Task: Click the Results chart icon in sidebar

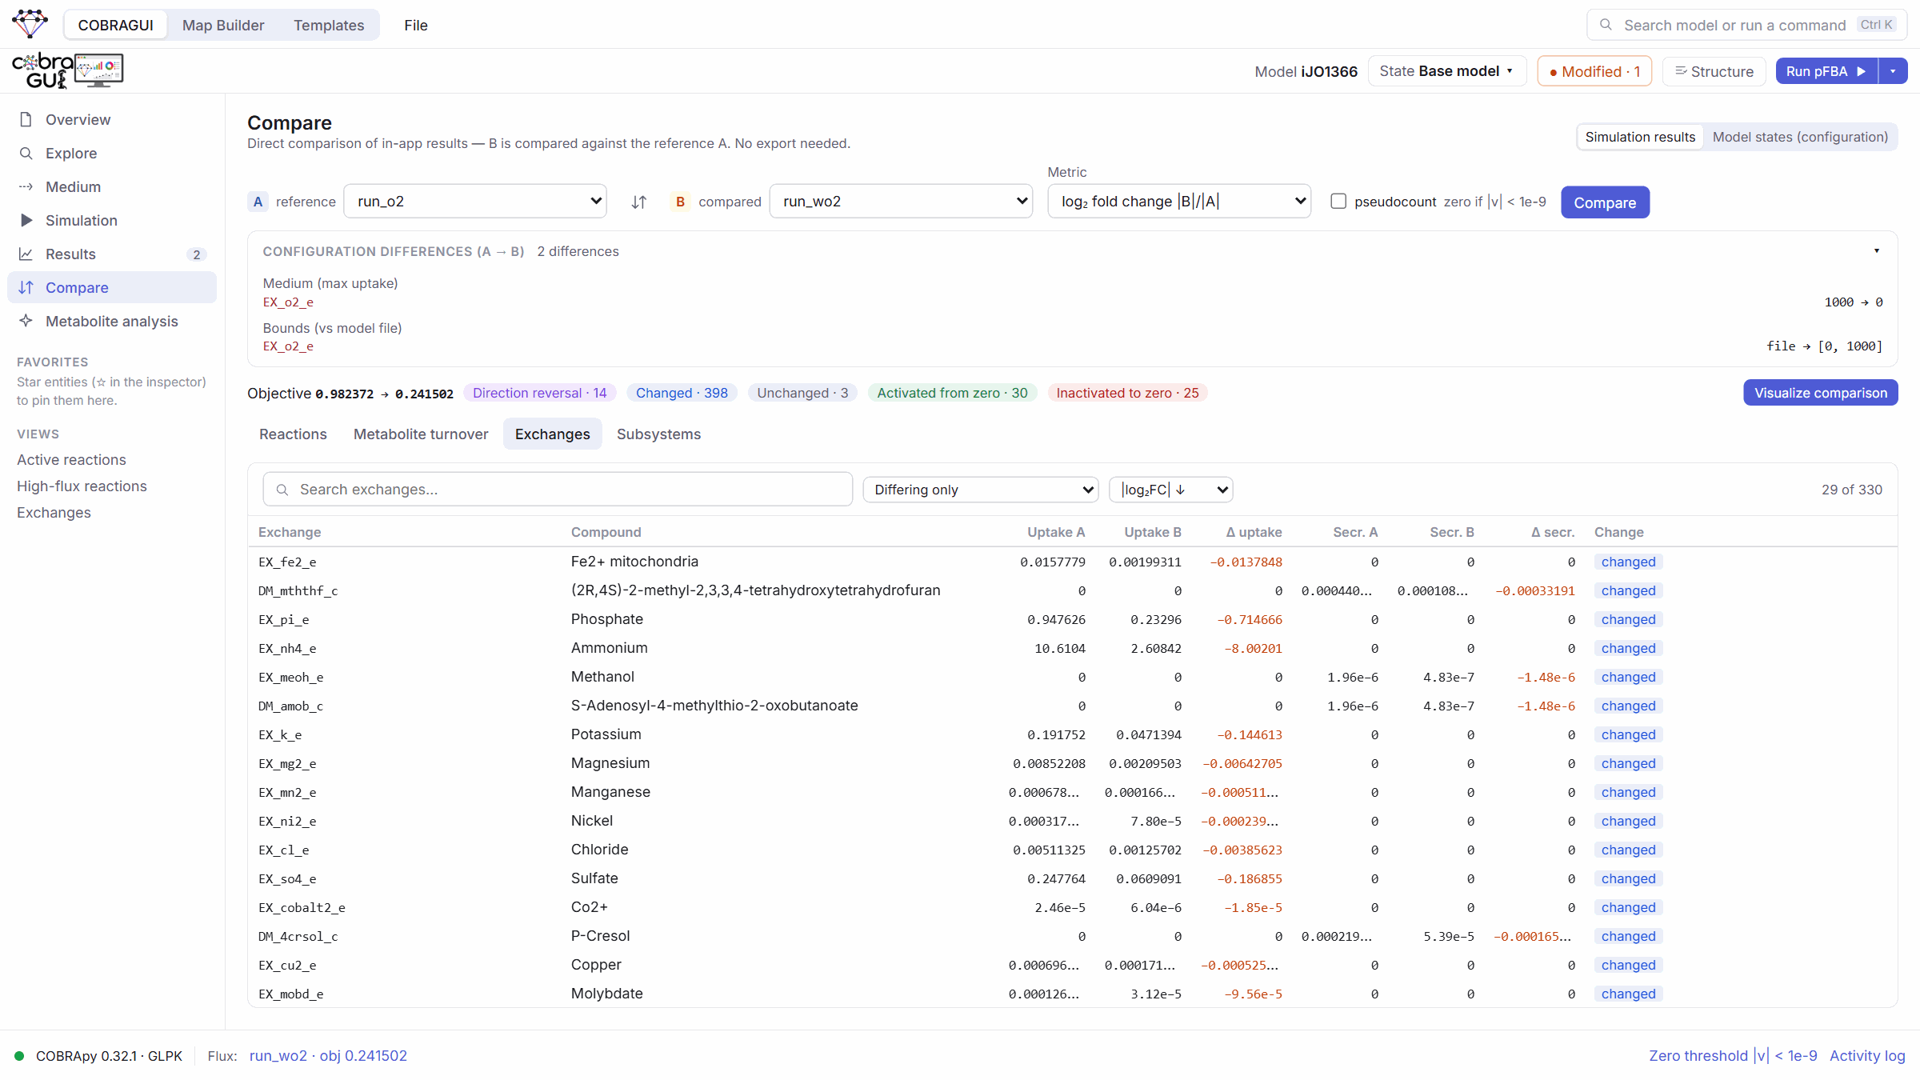Action: pos(26,254)
